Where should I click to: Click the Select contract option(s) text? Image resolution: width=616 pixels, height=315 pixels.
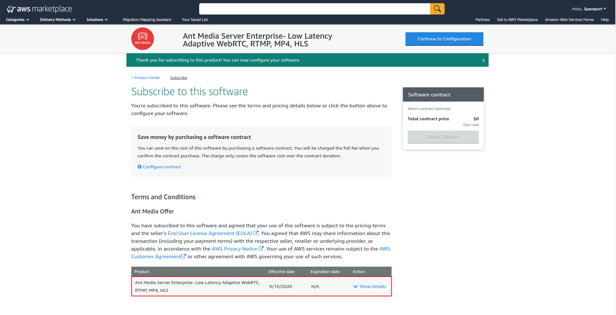[x=429, y=109]
